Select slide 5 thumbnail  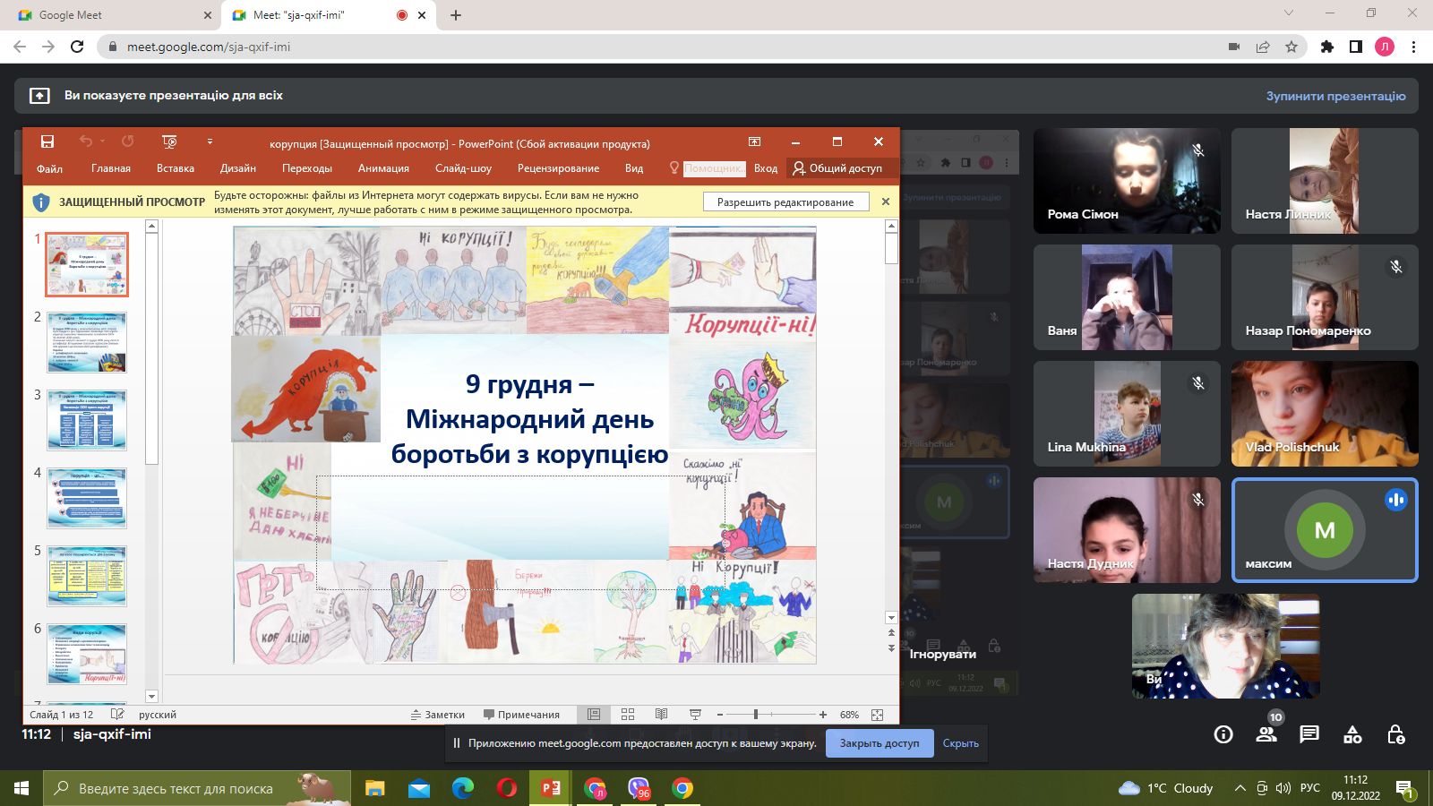(x=87, y=576)
